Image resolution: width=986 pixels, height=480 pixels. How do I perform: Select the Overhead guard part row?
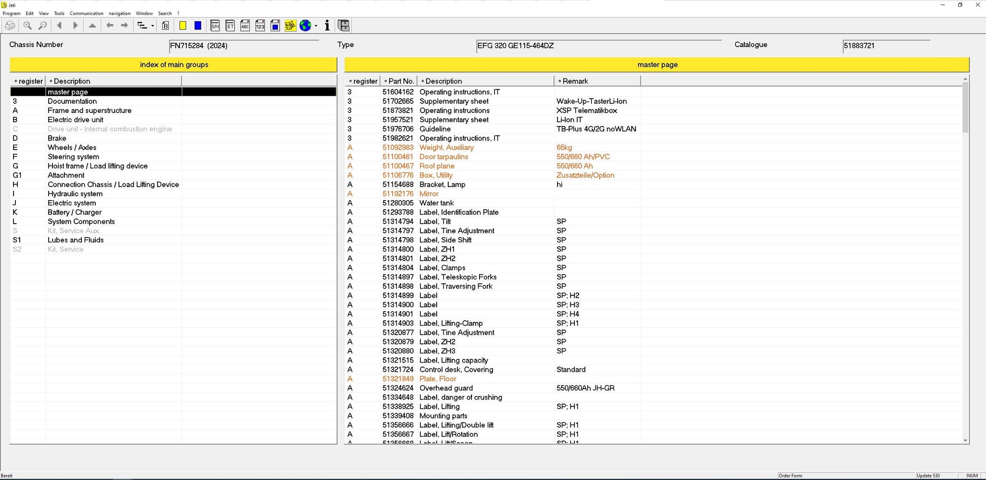[446, 388]
